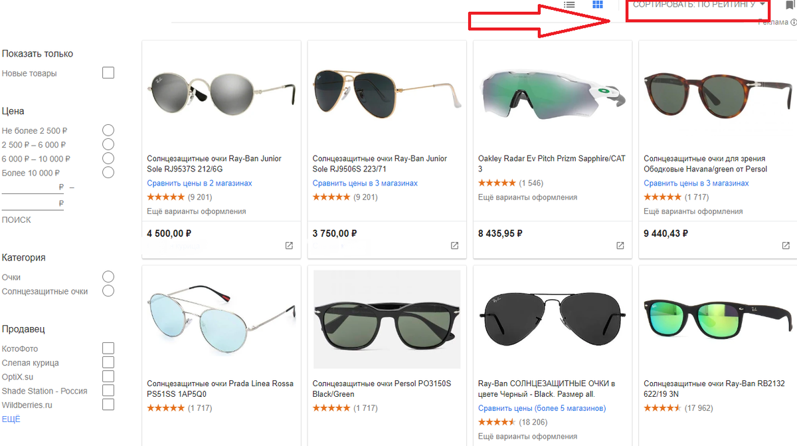This screenshot has height=446, width=797.
Task: Open the Сортировать: по рейтингу dropdown
Action: [699, 5]
